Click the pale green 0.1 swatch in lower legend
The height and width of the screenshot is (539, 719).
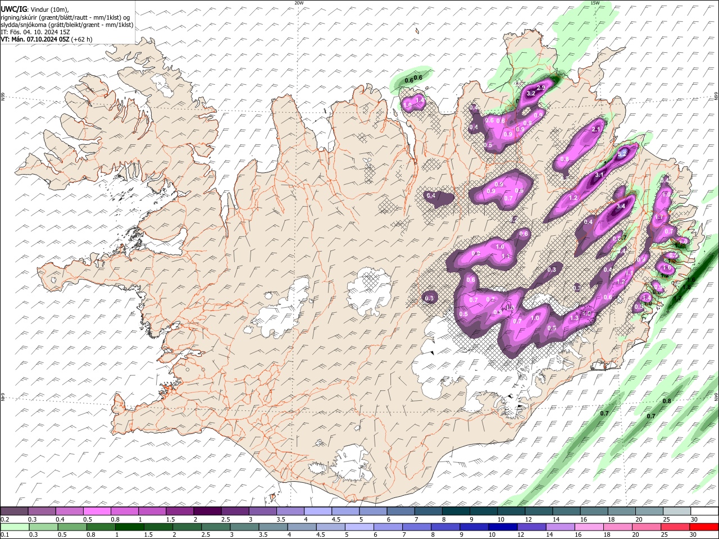[x=15, y=527]
